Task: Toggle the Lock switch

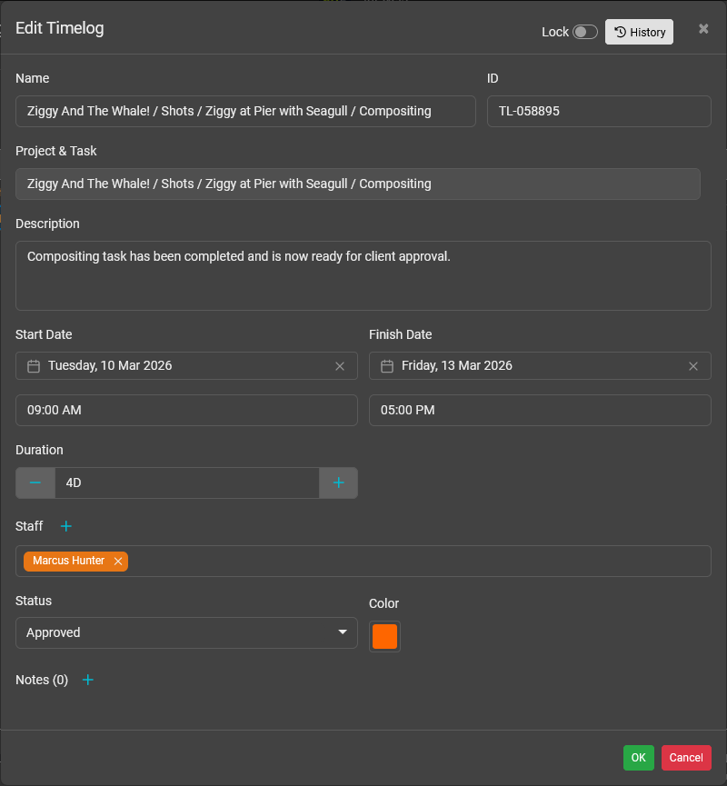Action: pos(584,32)
